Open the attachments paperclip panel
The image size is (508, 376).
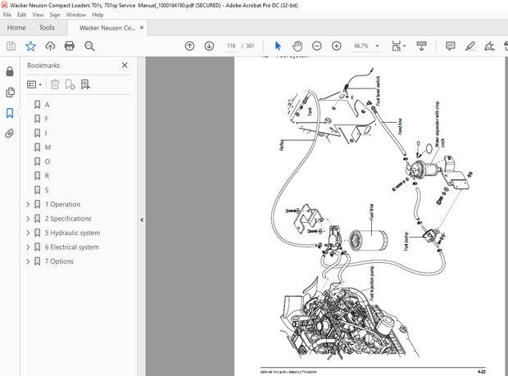coord(10,134)
